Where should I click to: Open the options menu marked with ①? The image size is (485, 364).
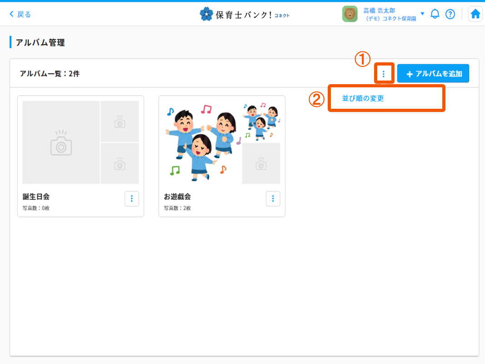tap(384, 73)
